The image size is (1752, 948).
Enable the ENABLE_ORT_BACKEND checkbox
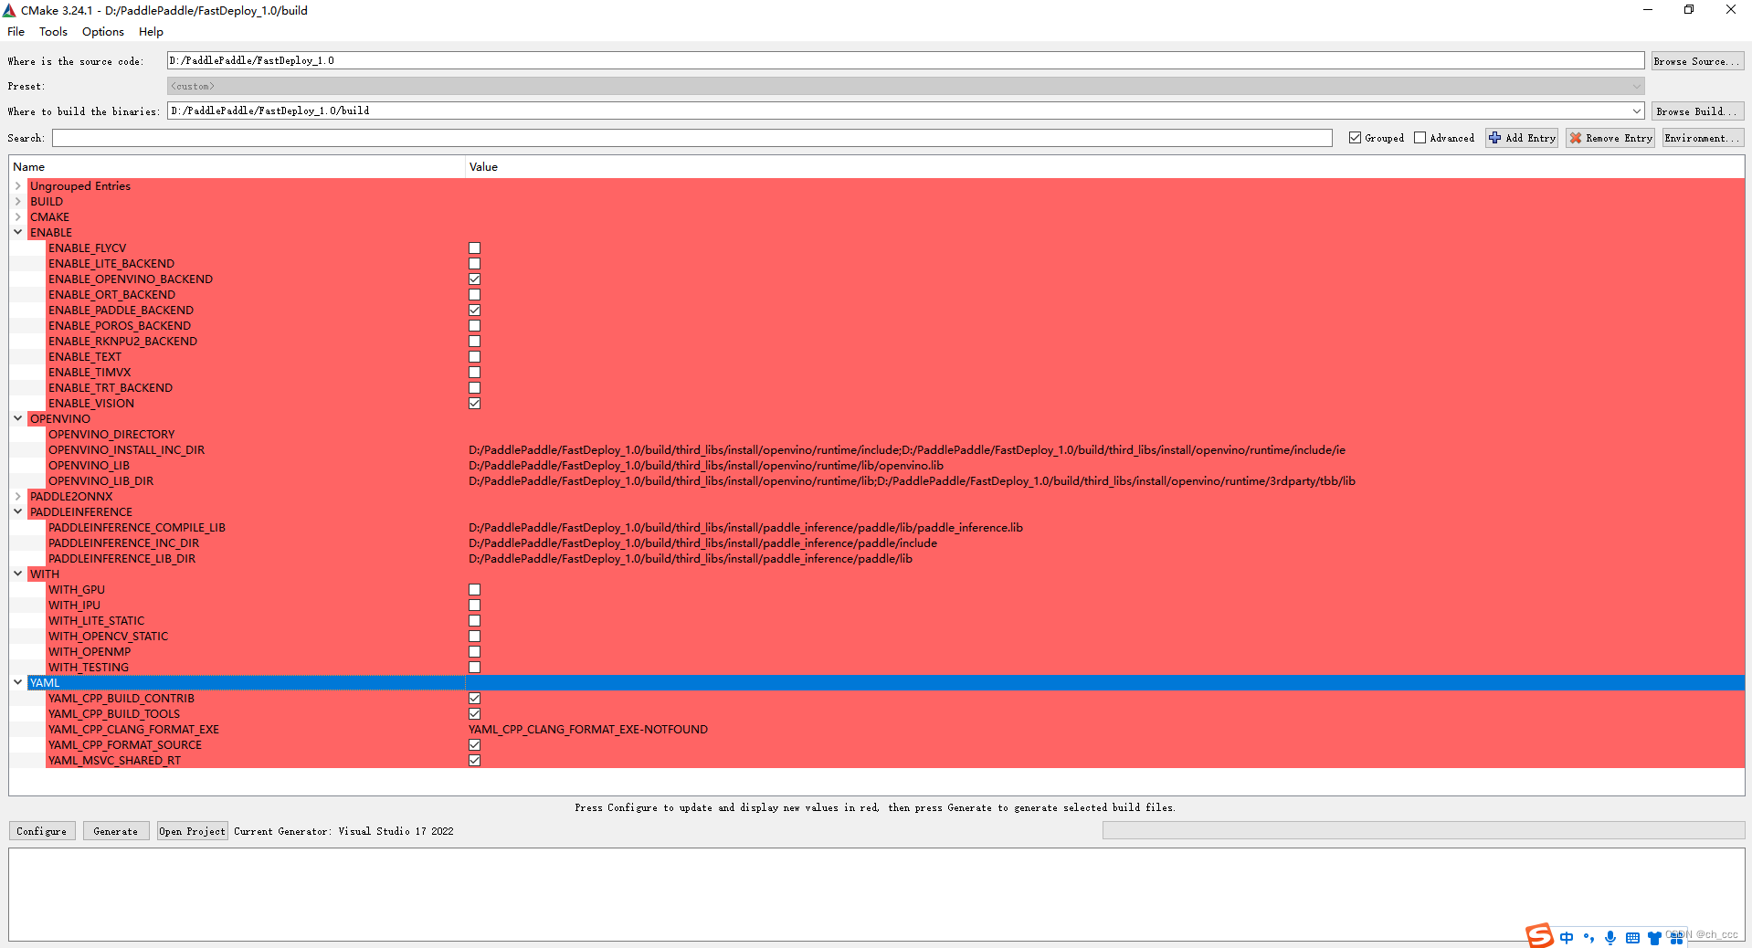474,295
